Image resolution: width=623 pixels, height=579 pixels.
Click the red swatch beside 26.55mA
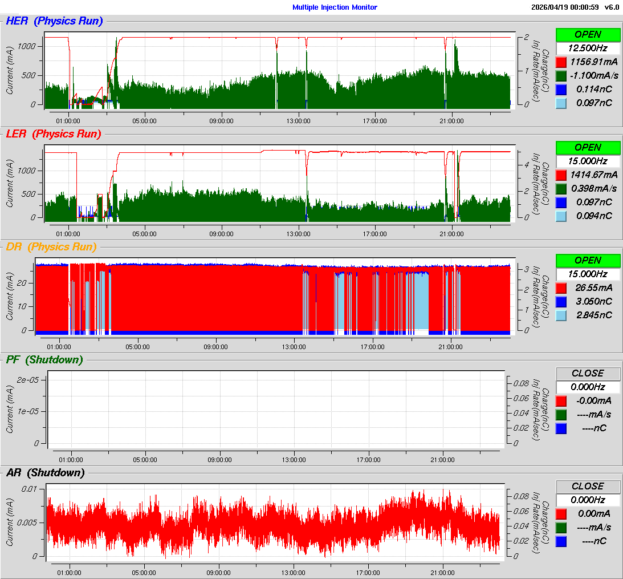(x=561, y=288)
